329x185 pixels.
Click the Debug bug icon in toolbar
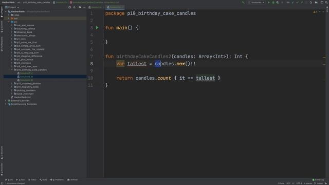pyautogui.click(x=273, y=2)
